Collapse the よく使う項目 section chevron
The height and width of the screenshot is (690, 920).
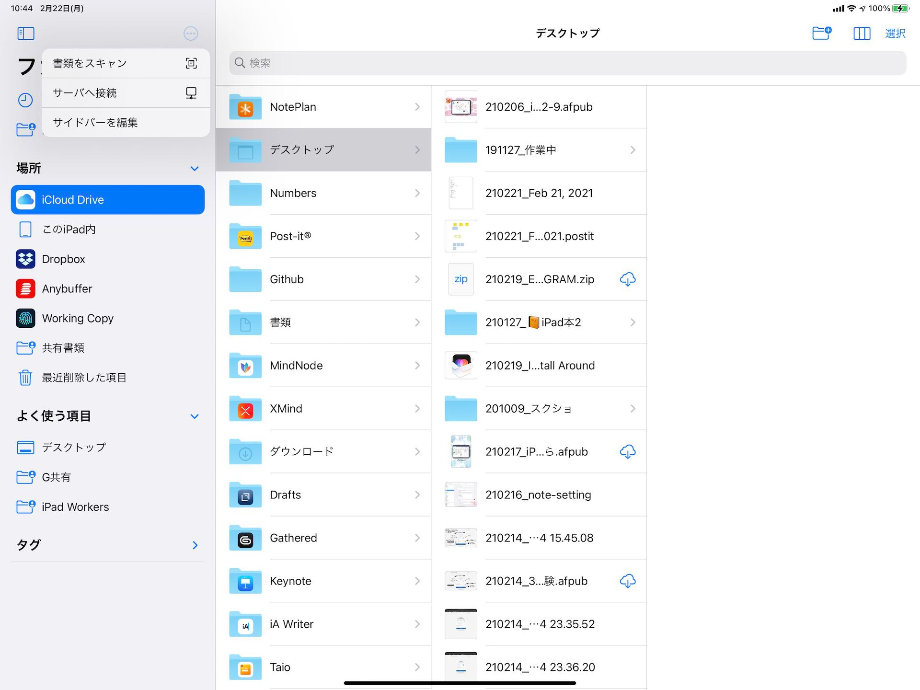click(195, 416)
